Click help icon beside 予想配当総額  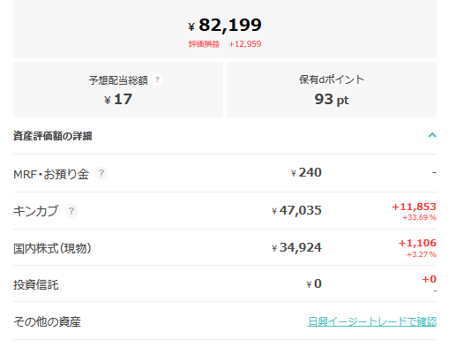click(x=157, y=79)
